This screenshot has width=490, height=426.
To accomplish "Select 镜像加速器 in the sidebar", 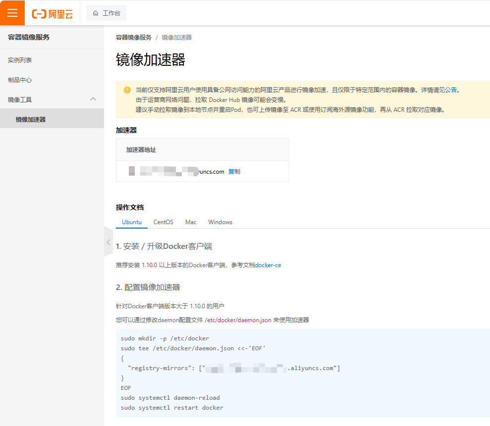I will tap(52, 118).
